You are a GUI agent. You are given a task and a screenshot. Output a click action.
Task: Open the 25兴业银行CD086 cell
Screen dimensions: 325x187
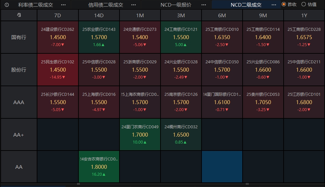263,70
